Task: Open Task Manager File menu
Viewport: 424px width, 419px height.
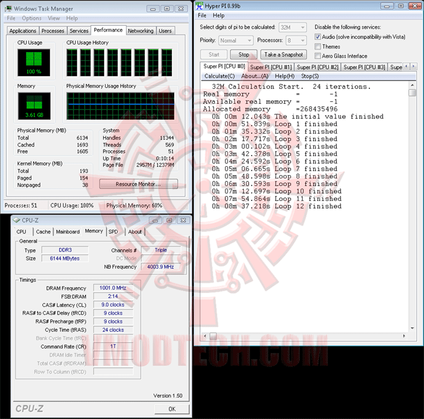Action: (11, 18)
